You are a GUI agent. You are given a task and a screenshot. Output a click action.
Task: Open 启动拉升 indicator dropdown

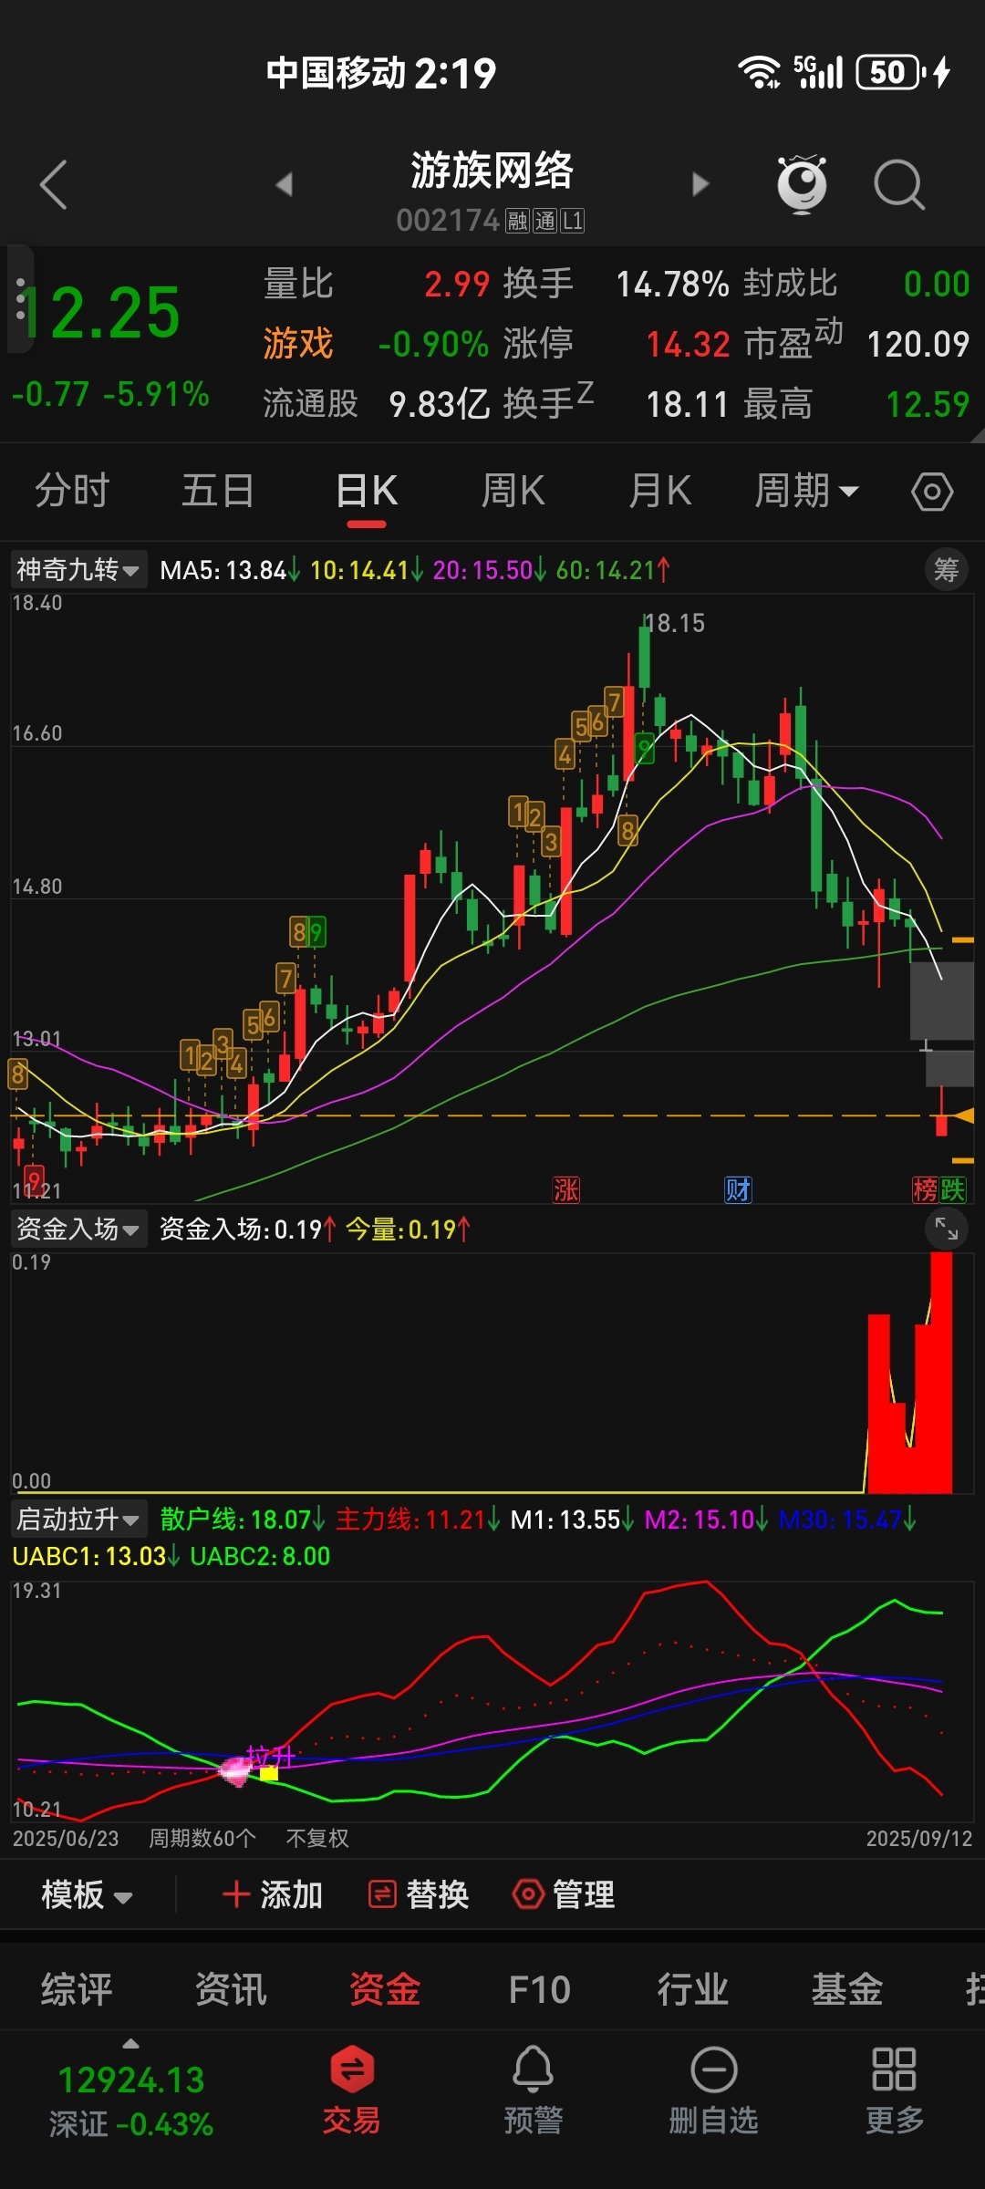(78, 1520)
